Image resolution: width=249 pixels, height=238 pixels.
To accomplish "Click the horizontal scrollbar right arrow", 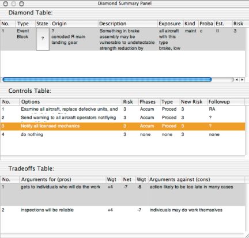I will click(x=242, y=80).
